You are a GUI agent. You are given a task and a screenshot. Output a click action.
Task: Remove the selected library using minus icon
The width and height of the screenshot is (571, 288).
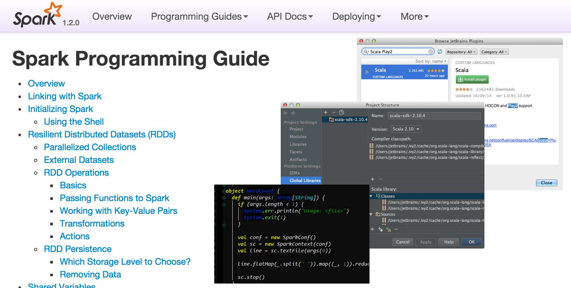(333, 112)
